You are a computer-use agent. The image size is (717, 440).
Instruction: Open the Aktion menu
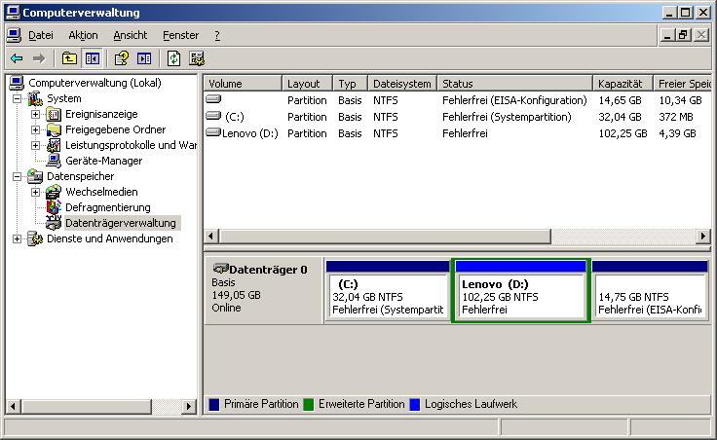coord(83,35)
